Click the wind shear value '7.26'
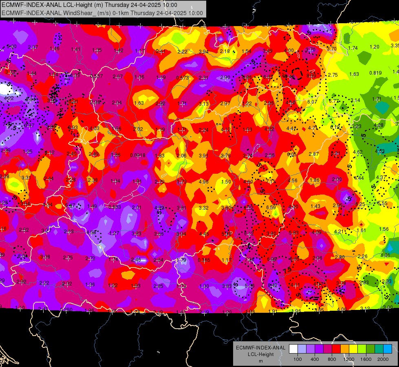Image resolution: width=399 pixels, height=367 pixels. click(x=249, y=260)
